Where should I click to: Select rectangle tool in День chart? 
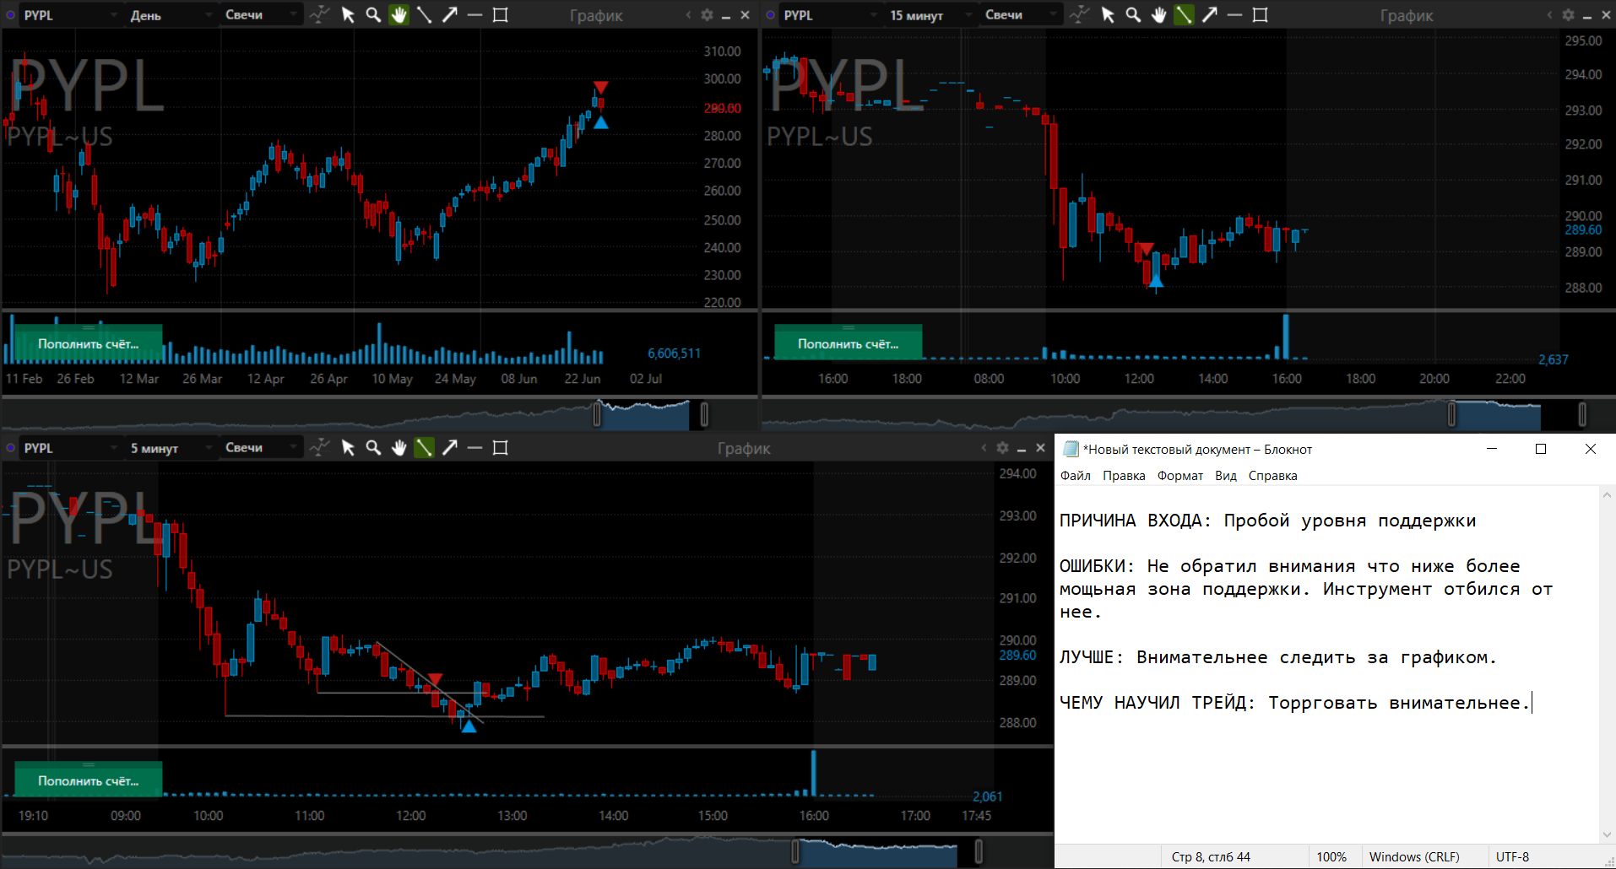pyautogui.click(x=500, y=14)
